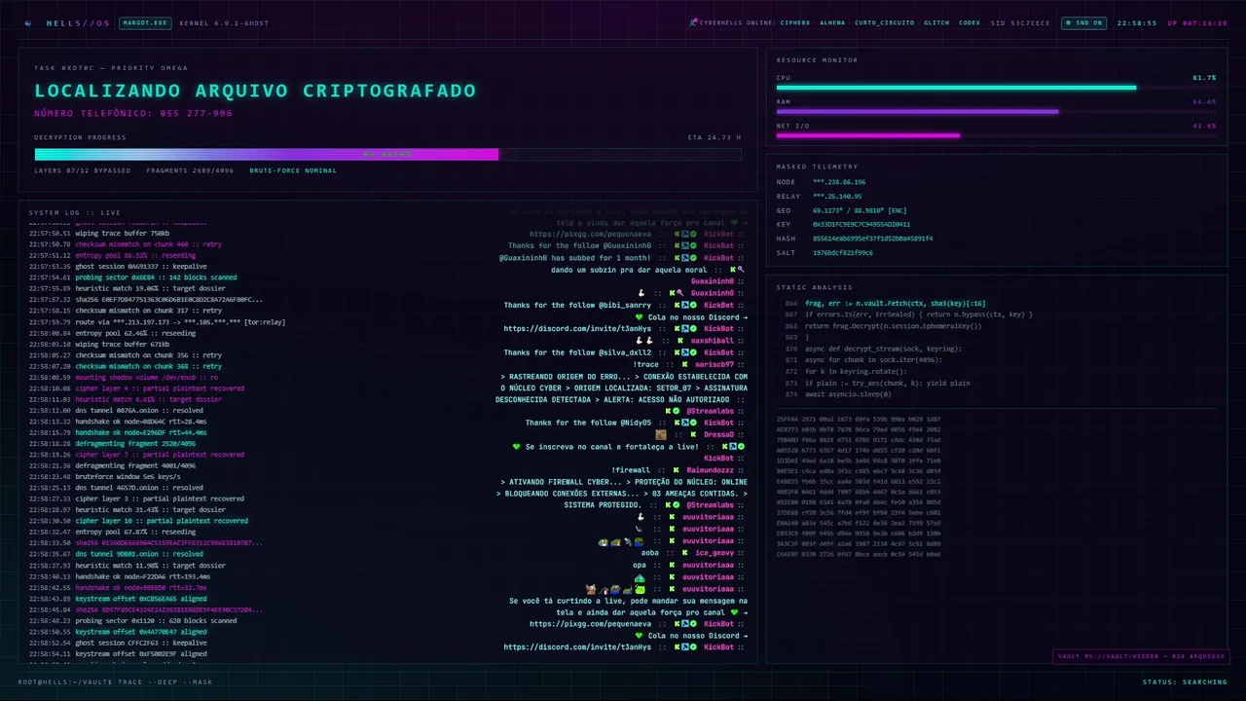This screenshot has width=1246, height=701.
Task: Click the RELAY IP ***.25.140.95
Action: pos(837,197)
